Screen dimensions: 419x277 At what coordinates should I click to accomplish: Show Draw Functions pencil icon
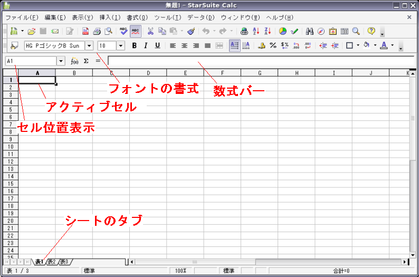coord(294,31)
